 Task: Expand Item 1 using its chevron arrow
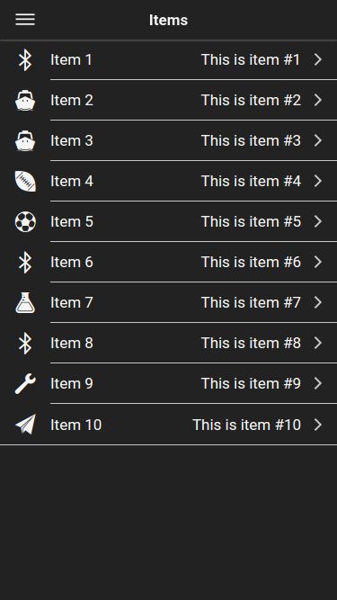point(318,59)
